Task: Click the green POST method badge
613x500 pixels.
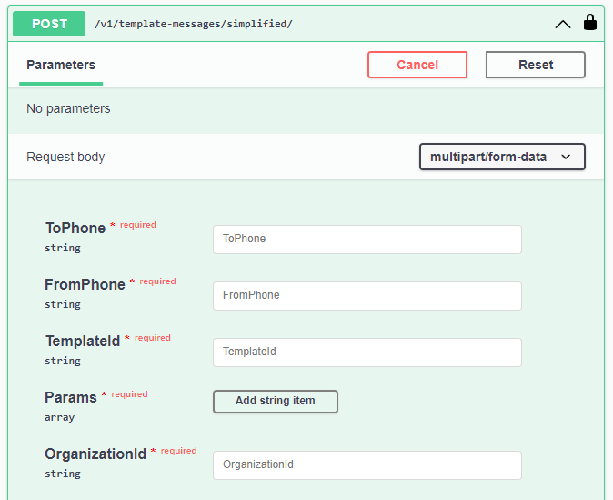Action: (x=49, y=24)
